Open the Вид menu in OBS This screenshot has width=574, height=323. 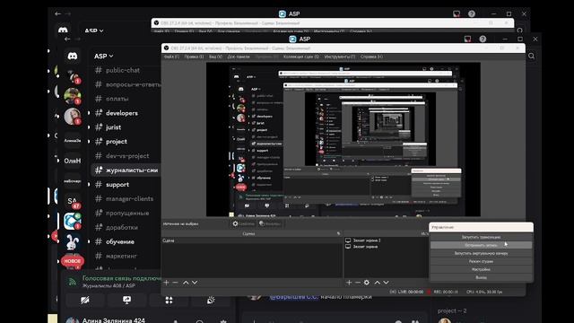point(215,57)
